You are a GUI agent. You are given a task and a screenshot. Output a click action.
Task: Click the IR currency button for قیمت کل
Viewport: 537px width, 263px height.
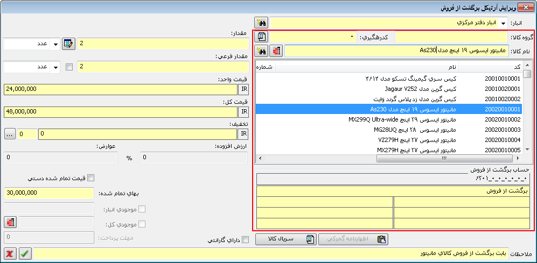tap(243, 111)
